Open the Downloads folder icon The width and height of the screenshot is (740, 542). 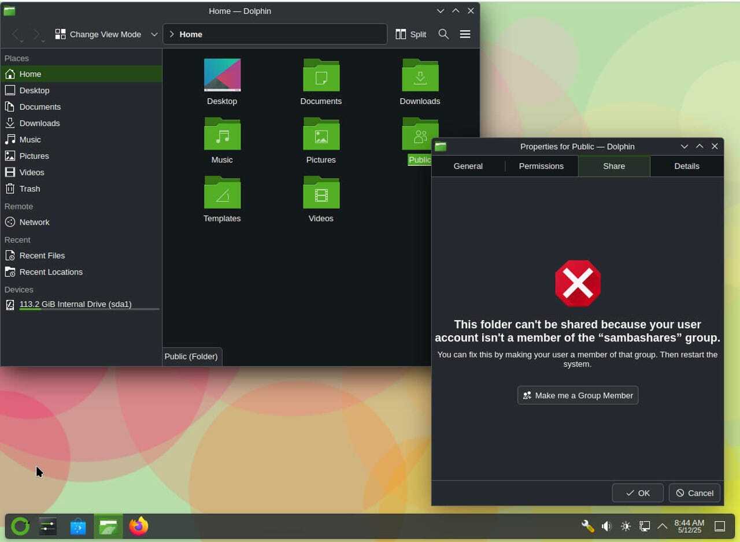coord(420,75)
